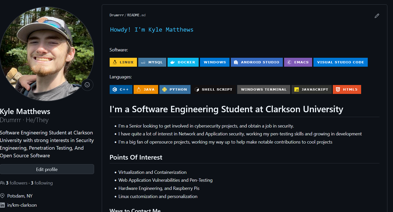Click the Linux badge
393x212 pixels.
123,62
